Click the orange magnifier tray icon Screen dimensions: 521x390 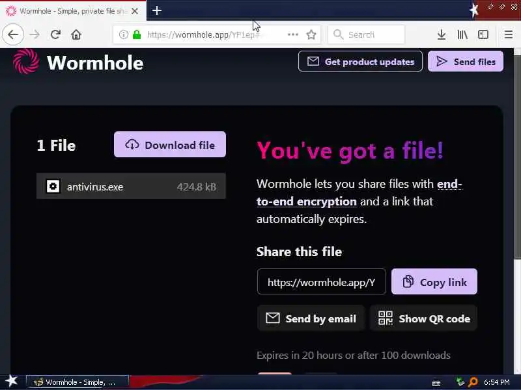click(x=473, y=382)
